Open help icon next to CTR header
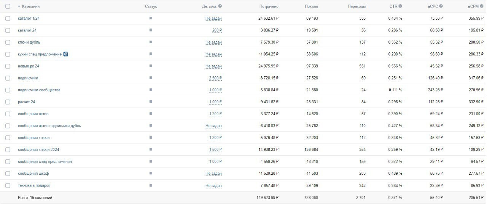Screen dimensions: 487x204 [400, 6]
